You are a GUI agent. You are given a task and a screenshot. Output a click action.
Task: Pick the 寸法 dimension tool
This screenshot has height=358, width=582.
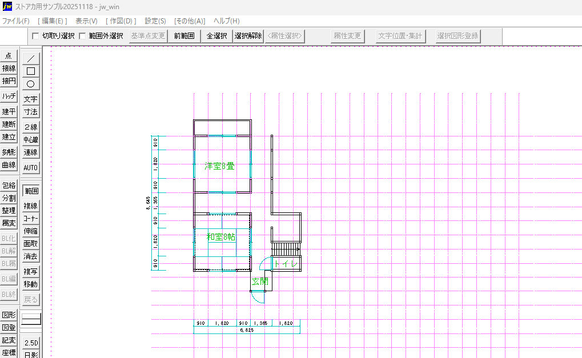point(31,112)
